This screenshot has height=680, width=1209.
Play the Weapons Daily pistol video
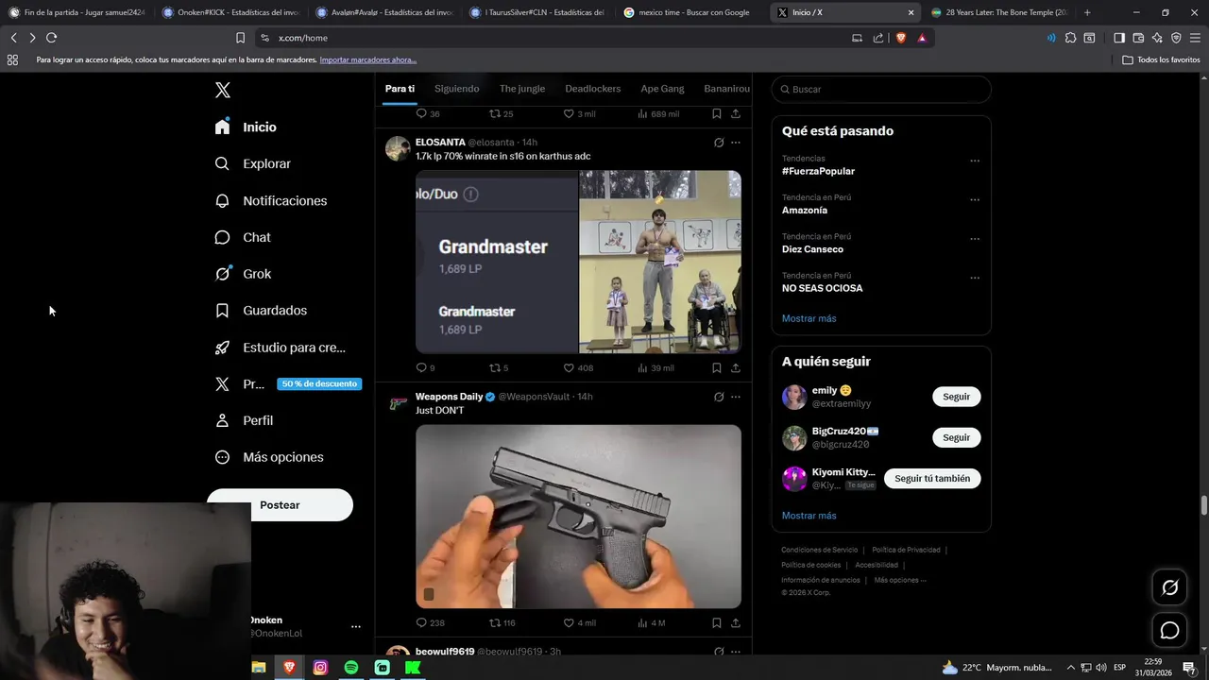click(x=578, y=517)
